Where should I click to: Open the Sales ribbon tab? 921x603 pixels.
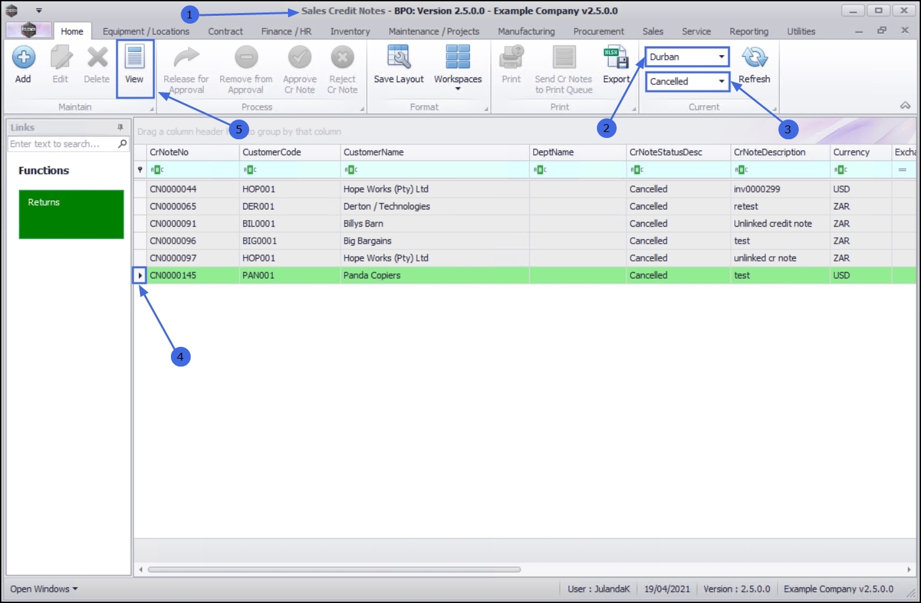pos(653,32)
